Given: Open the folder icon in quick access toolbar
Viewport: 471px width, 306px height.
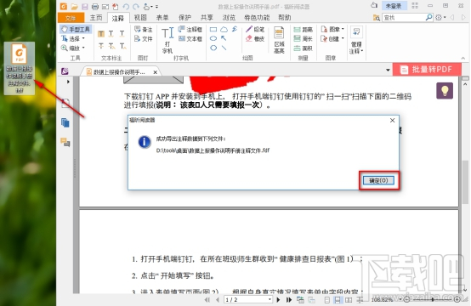Looking at the screenshot, I should coord(74,6).
